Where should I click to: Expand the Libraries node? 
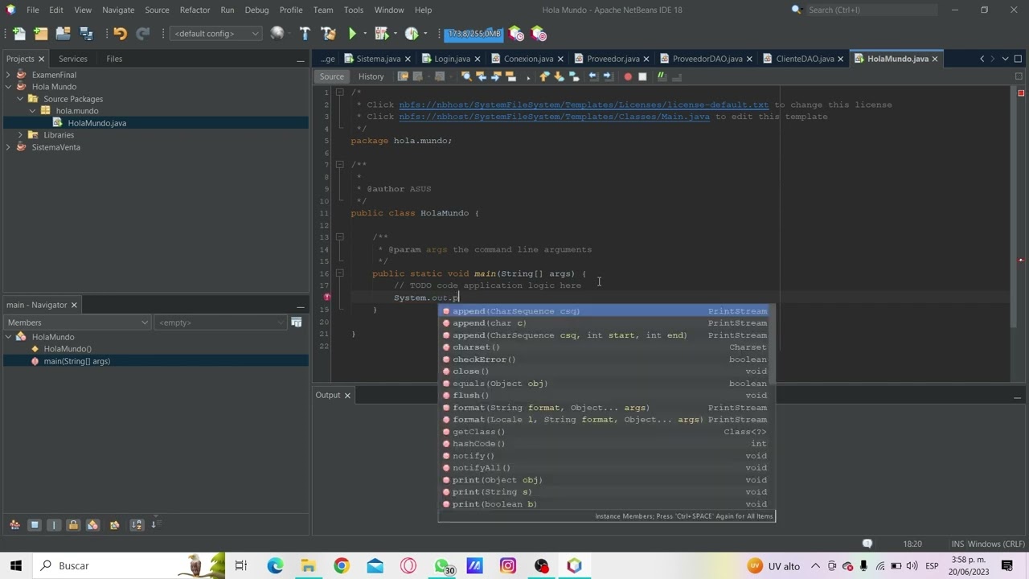click(x=20, y=135)
